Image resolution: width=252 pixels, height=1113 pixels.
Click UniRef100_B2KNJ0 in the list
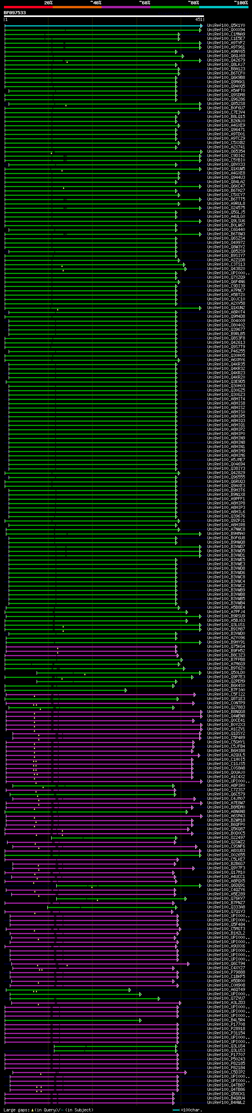pyautogui.click(x=226, y=121)
